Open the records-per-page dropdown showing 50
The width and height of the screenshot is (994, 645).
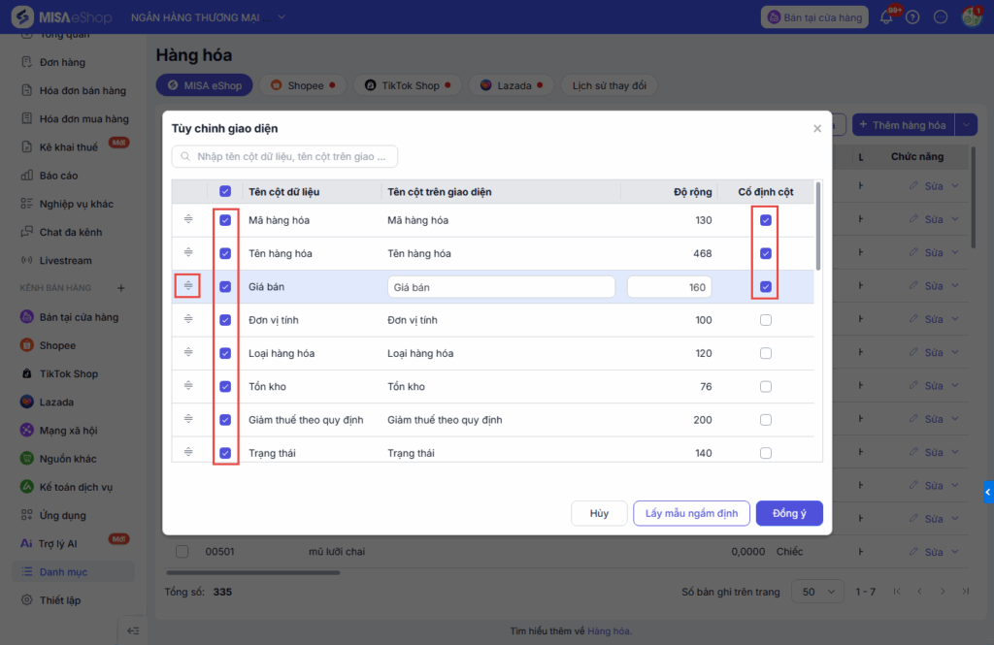[x=817, y=591]
